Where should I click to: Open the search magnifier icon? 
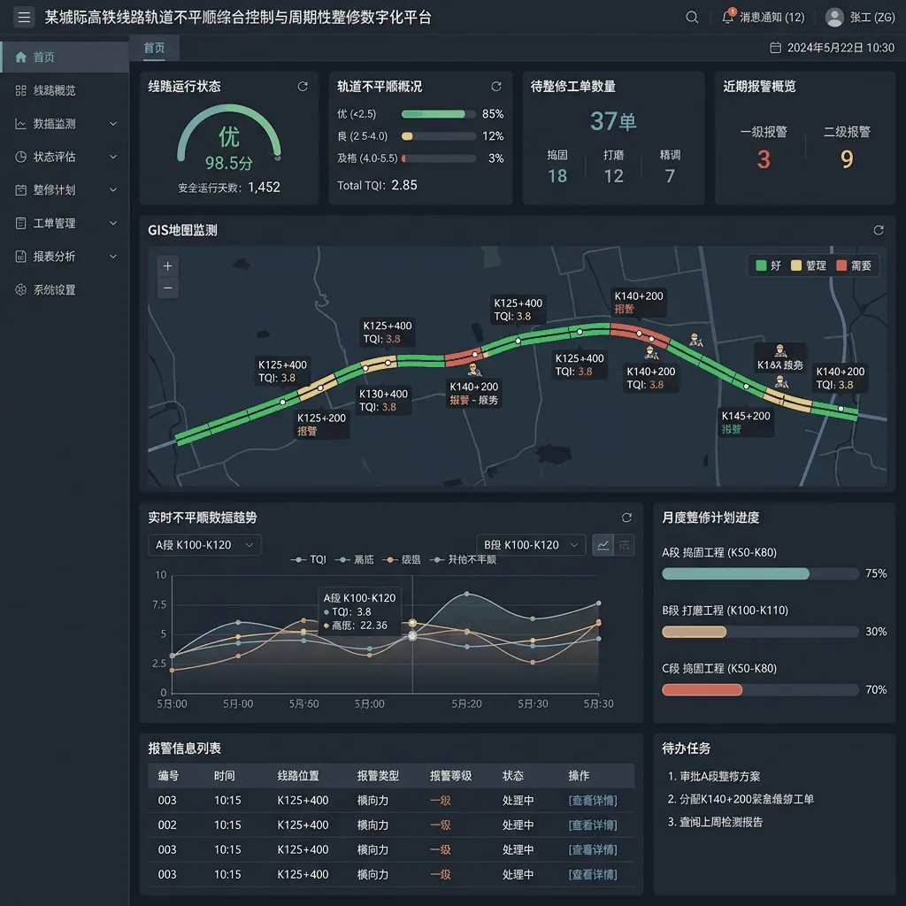click(692, 18)
